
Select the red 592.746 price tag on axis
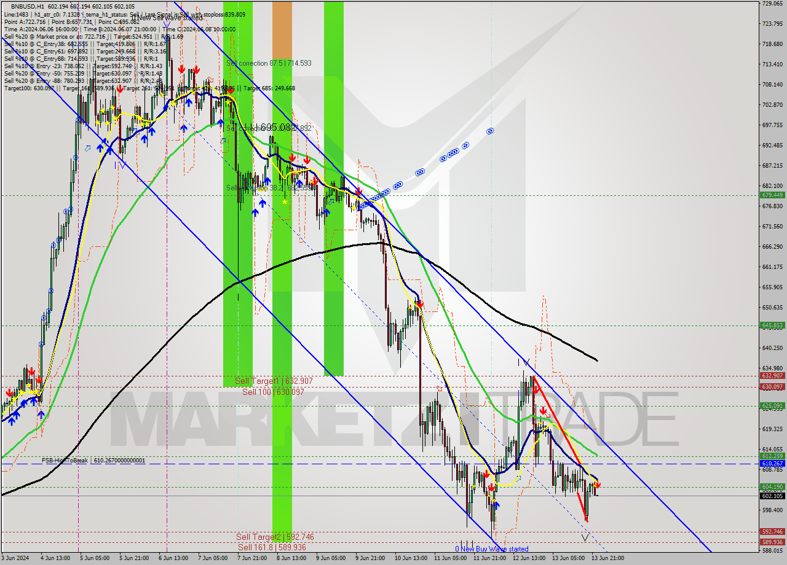tap(773, 532)
